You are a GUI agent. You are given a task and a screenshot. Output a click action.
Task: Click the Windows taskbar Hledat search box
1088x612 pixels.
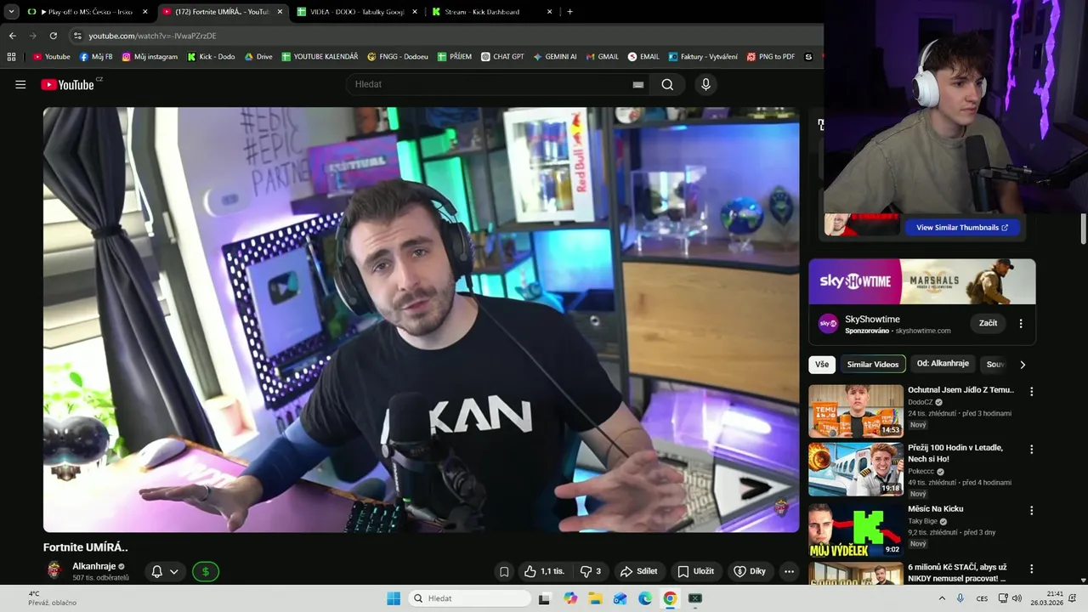470,598
